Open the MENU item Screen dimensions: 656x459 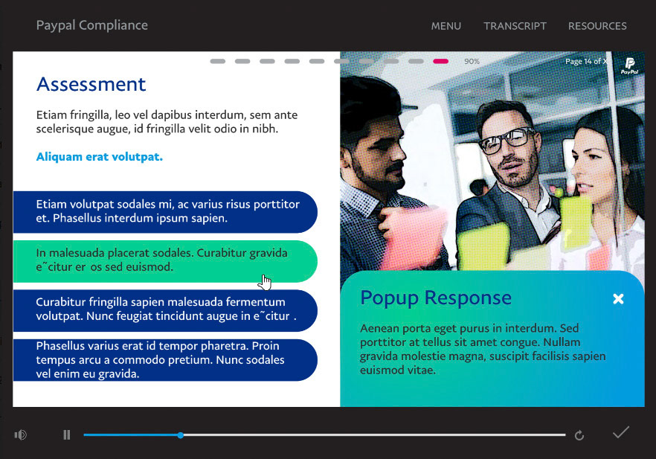pos(446,26)
